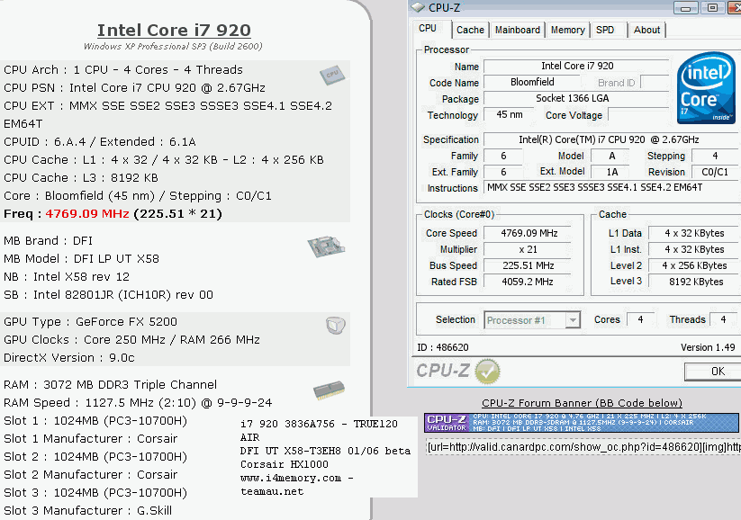This screenshot has height=520, width=741.
Task: Click the CPUID : 6.A.4 line
Action: (100, 141)
